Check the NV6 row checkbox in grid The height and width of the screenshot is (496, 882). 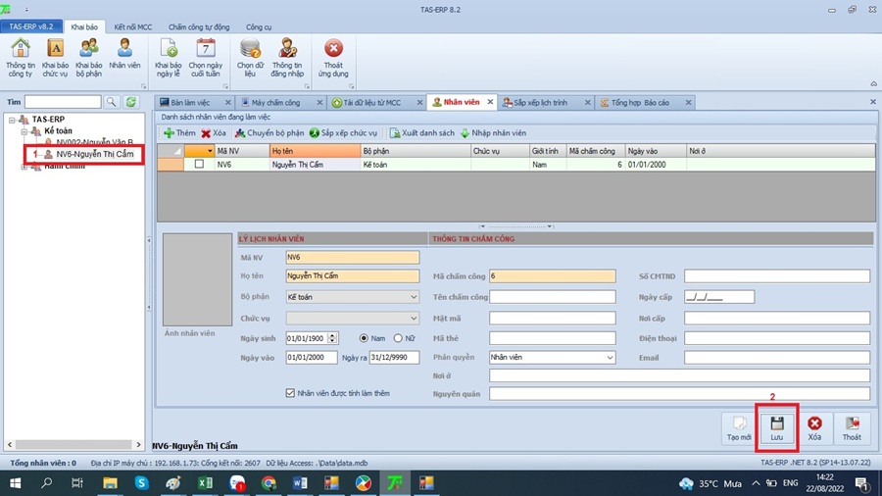[x=199, y=165]
